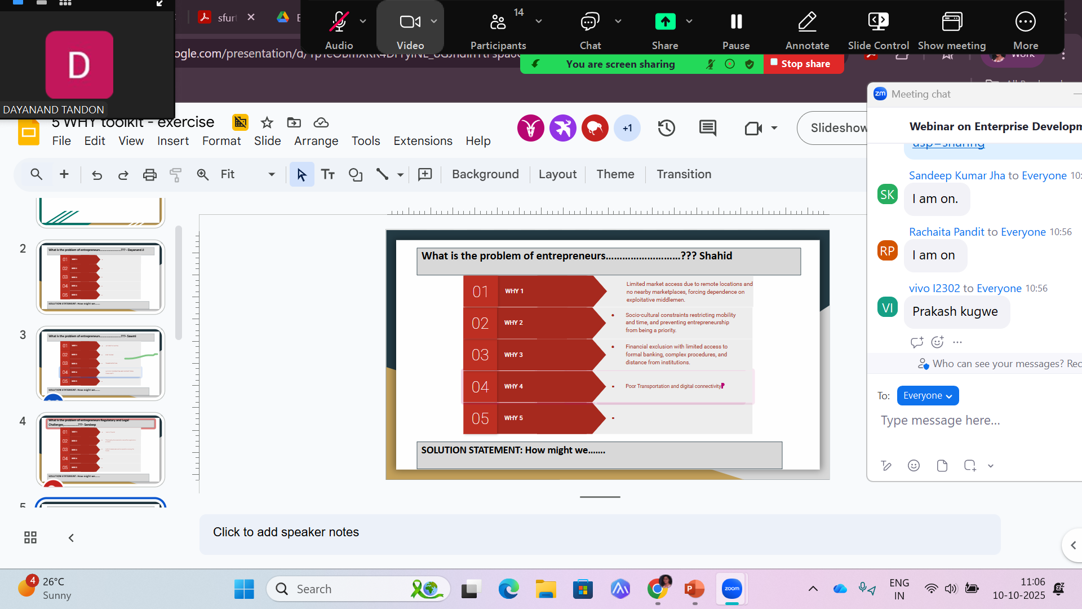Select slide 3 thumbnail in filmstrip
Viewport: 1082px width, 609px height.
pyautogui.click(x=100, y=363)
